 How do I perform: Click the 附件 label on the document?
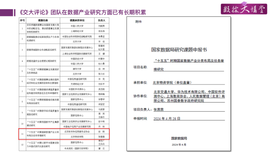(138, 22)
